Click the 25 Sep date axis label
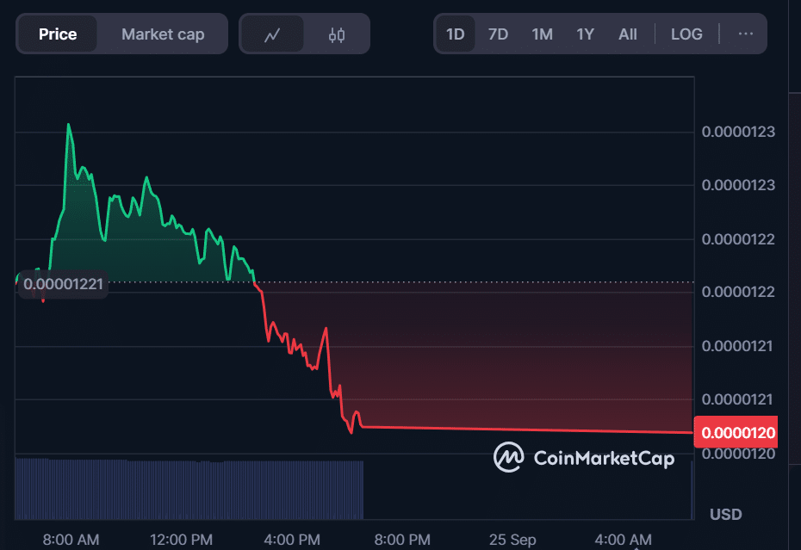This screenshot has width=801, height=550. point(512,540)
